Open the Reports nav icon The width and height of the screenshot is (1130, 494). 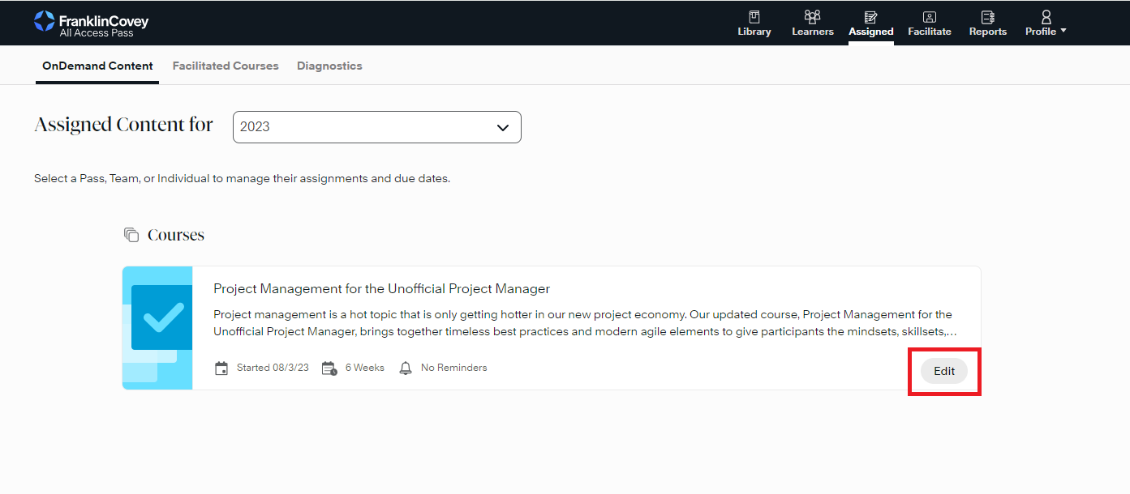(x=987, y=17)
